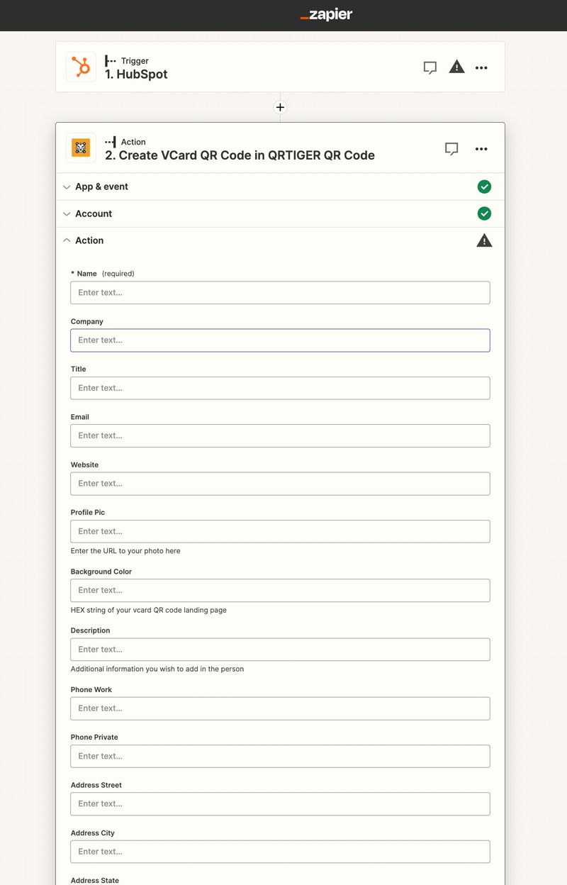
Task: Click the 'HEX string of your vcard' hint text
Action: coord(149,610)
